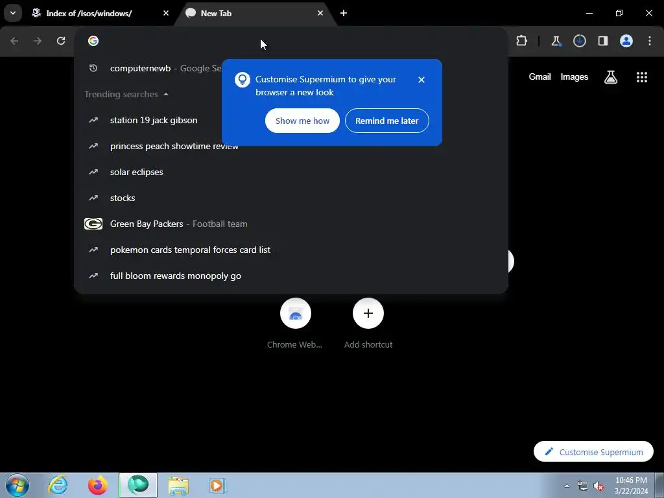Open the Chrome Web Store shortcut

295,324
